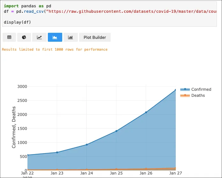The width and height of the screenshot is (222, 178).
Task: Toggle the Confirmed series label in the legend
Action: (201, 89)
